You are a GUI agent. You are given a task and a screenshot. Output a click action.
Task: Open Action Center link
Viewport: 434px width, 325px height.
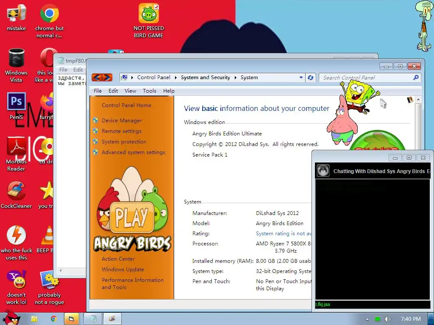pos(118,259)
